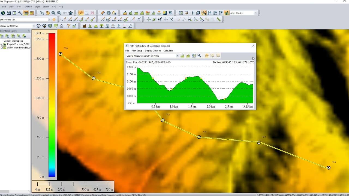Close the Control Center panel

click(x=29, y=31)
